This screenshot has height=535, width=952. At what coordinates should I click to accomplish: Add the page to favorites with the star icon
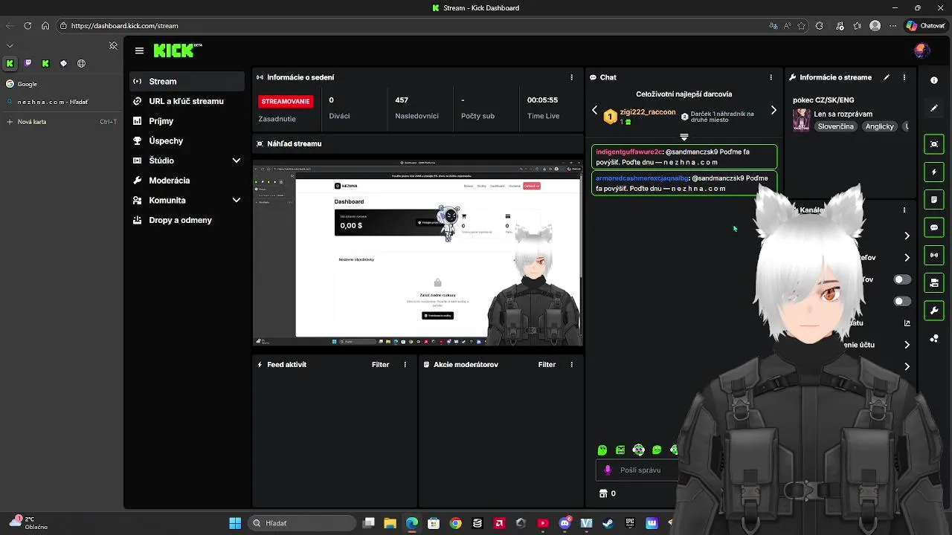[802, 25]
